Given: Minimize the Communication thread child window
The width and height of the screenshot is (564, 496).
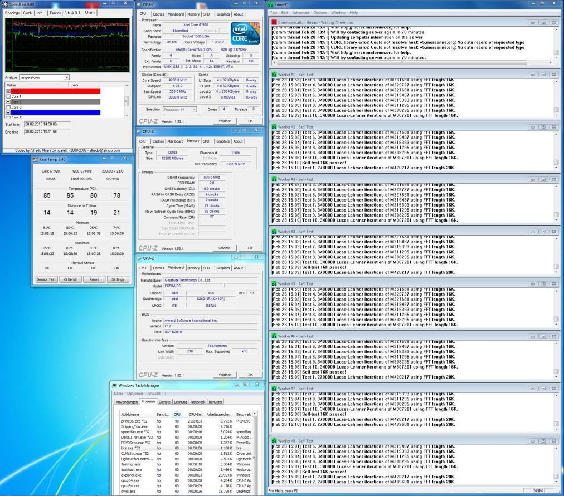Looking at the screenshot, I should pyautogui.click(x=533, y=22).
